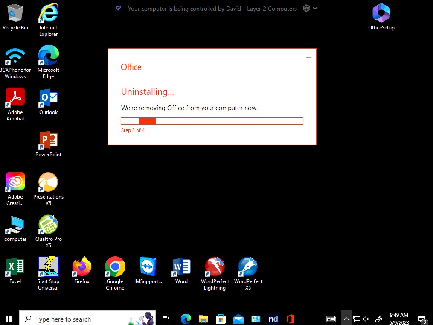Select Word desktop shortcut
The width and height of the screenshot is (433, 325).
pyautogui.click(x=181, y=271)
